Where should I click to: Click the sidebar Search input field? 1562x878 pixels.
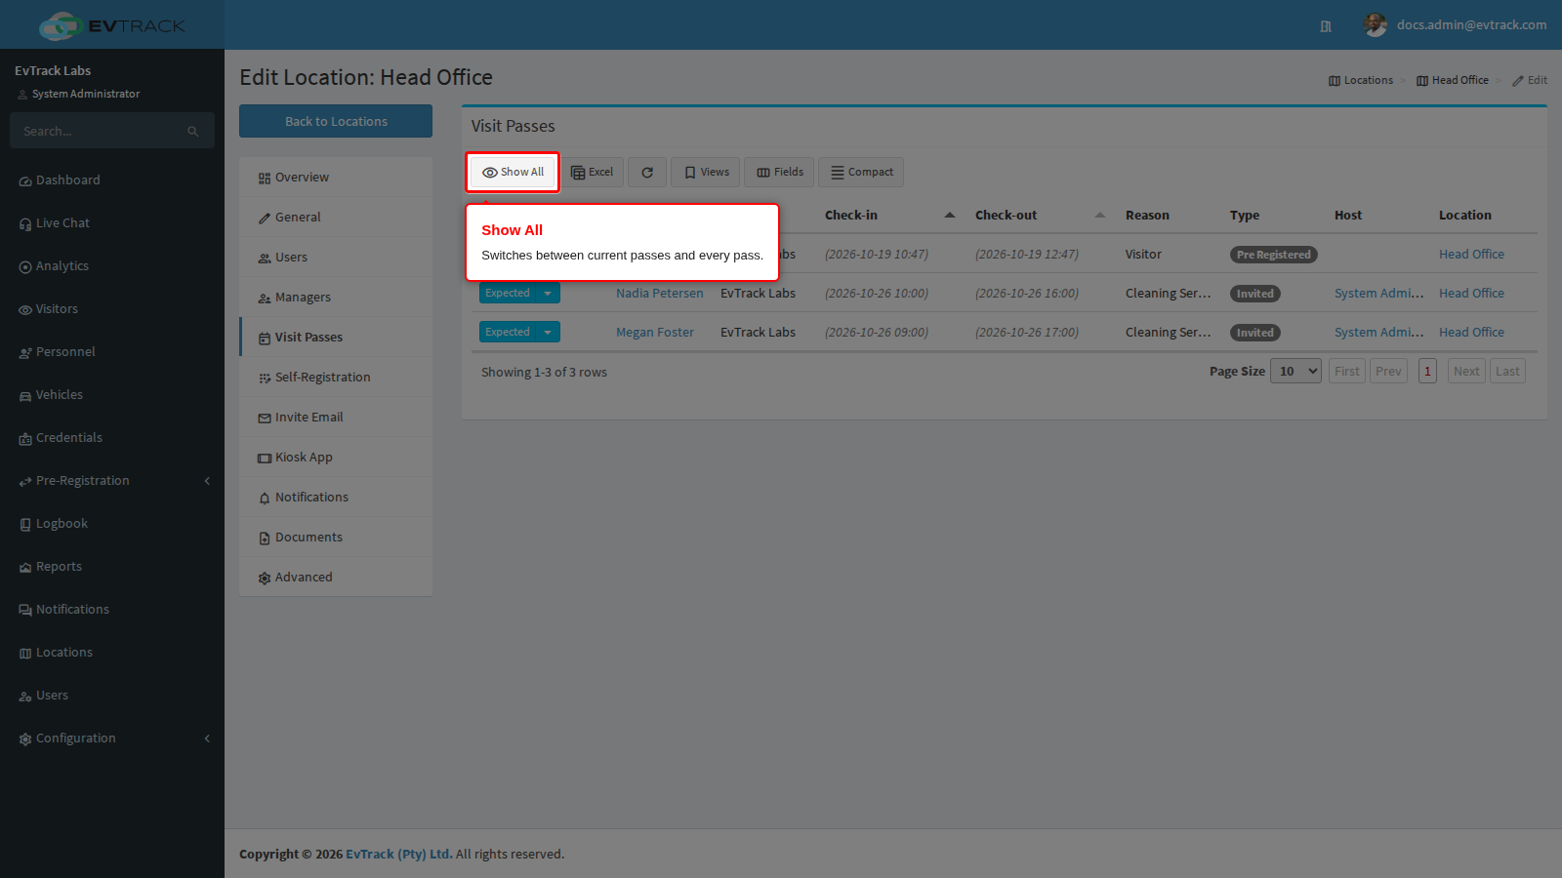tap(103, 131)
